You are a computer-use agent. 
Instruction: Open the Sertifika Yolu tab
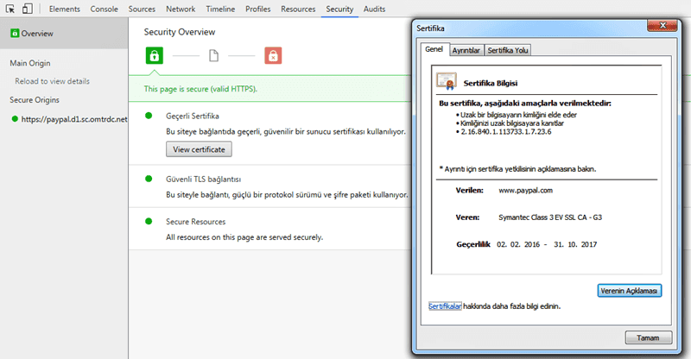coord(508,51)
